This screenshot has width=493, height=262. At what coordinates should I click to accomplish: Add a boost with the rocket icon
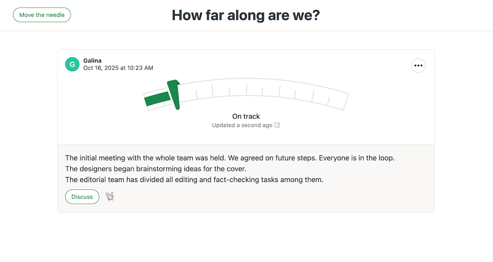(110, 197)
